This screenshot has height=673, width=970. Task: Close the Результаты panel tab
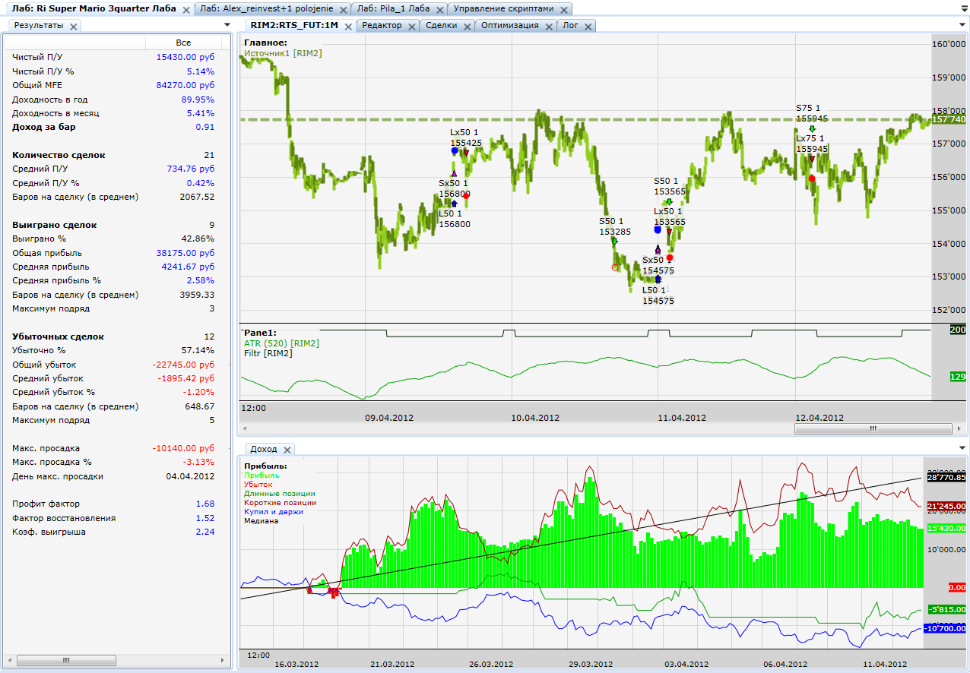(x=73, y=26)
